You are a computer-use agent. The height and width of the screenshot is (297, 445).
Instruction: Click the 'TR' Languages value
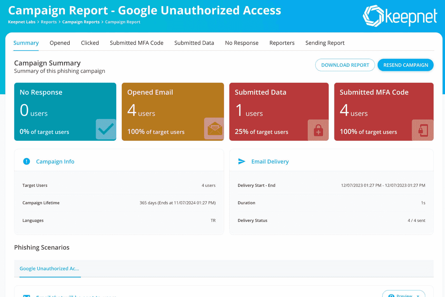coord(213,220)
